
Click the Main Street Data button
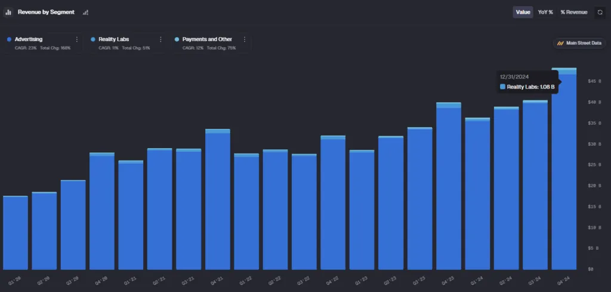click(579, 44)
